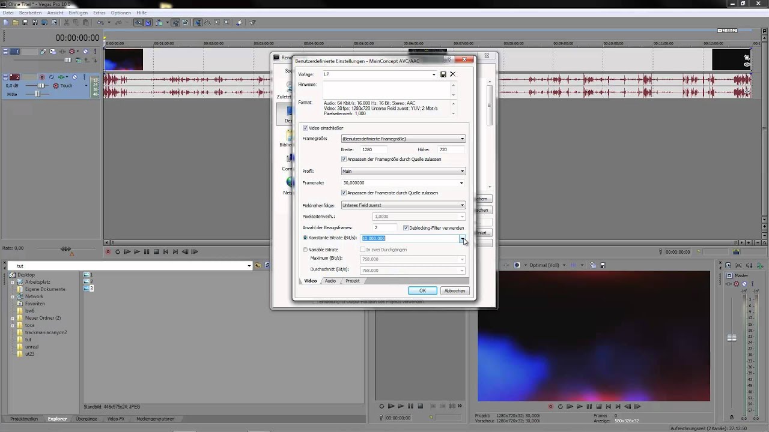Toggle the Auto-crossfades toolbar icon
Image resolution: width=769 pixels, height=432 pixels.
pos(148,22)
